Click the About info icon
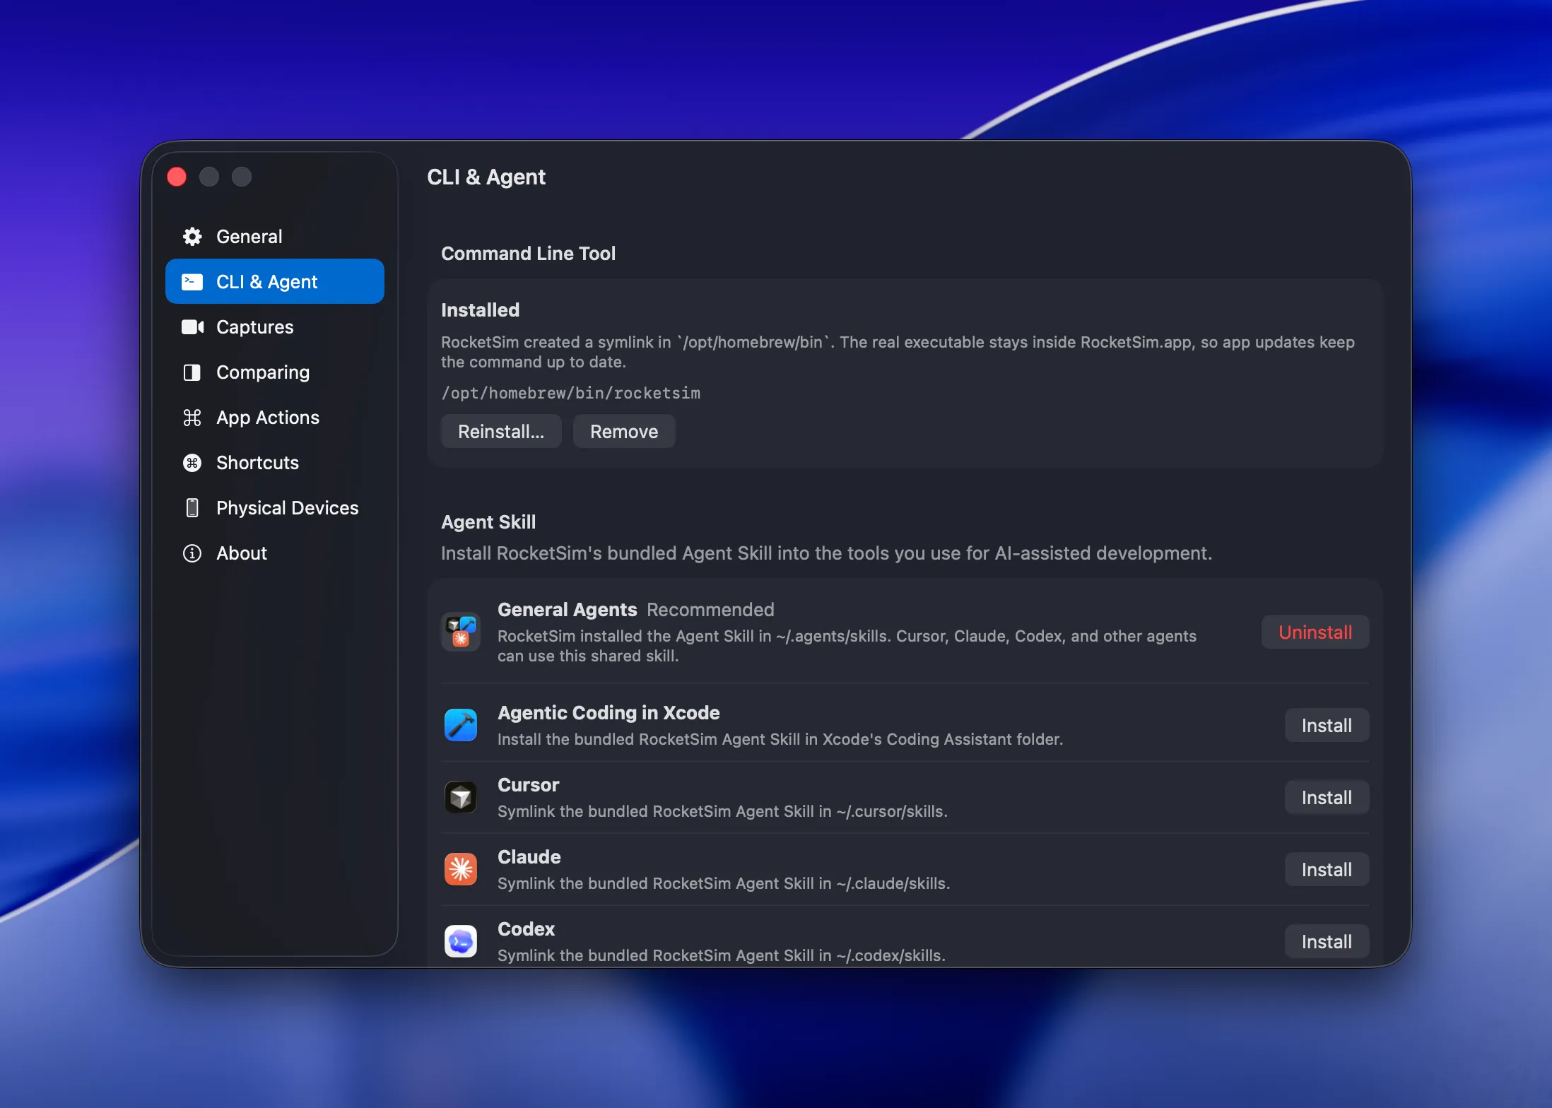 coord(192,553)
